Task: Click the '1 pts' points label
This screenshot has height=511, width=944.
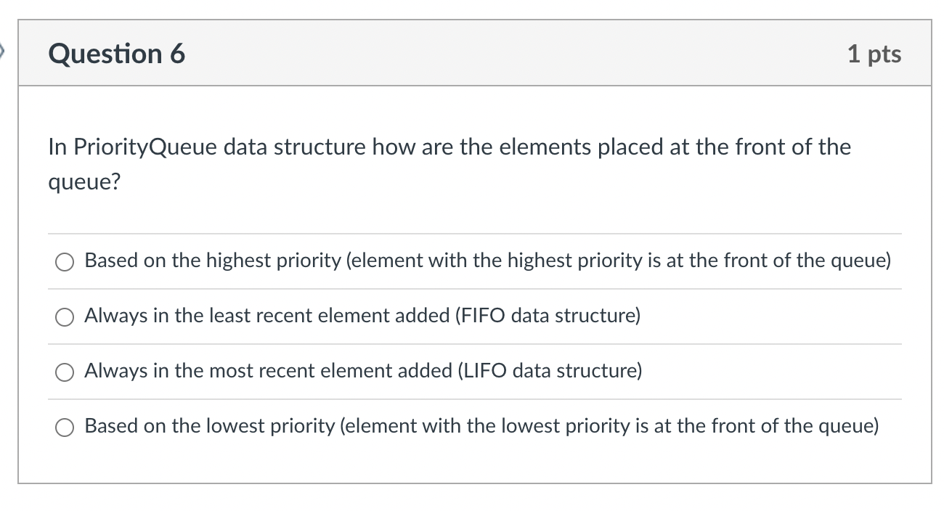Action: click(874, 54)
